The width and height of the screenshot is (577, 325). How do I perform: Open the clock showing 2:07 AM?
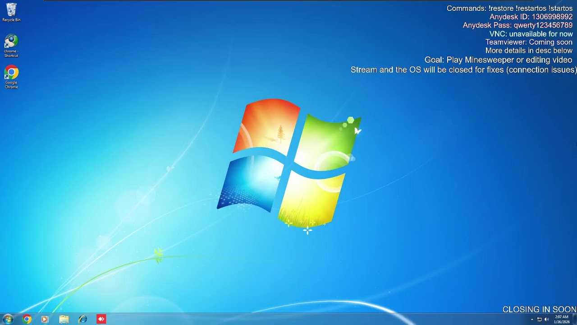(562, 319)
